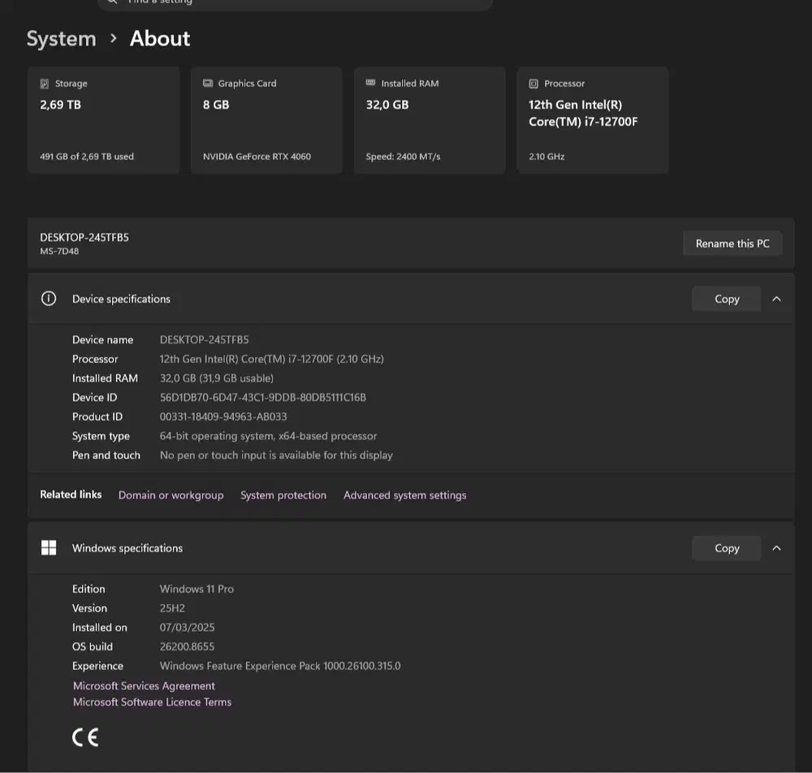The height and width of the screenshot is (773, 812).
Task: Click the Processor card icon
Action: point(533,84)
